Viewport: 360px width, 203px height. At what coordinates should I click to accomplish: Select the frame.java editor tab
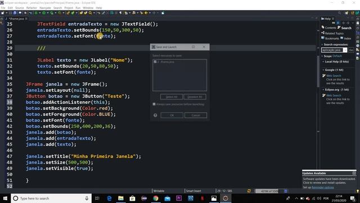point(16,19)
